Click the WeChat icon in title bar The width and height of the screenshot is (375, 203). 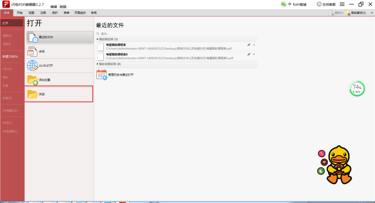pos(283,4)
